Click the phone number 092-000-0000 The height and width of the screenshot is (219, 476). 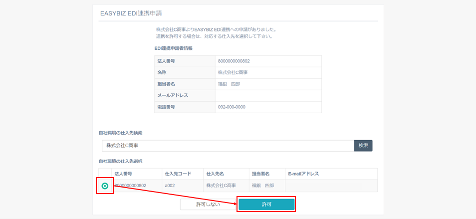pyautogui.click(x=232, y=107)
